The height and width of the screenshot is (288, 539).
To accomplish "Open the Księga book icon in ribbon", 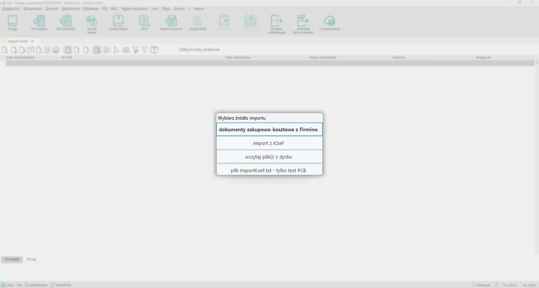I will (13, 22).
